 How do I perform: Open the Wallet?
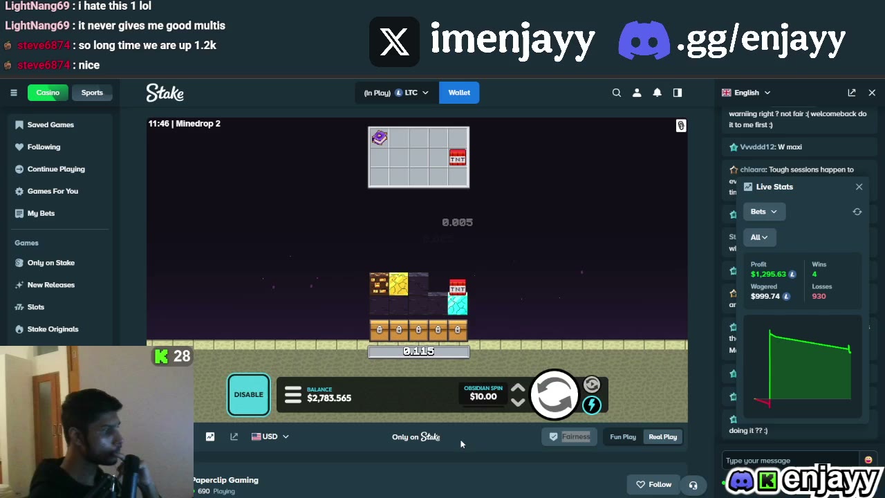459,93
